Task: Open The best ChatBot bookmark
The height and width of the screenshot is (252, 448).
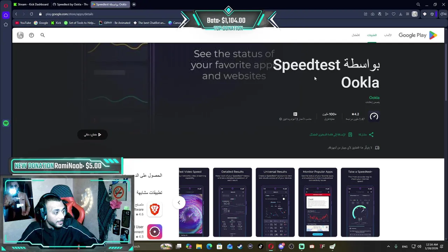Action: 149,23
